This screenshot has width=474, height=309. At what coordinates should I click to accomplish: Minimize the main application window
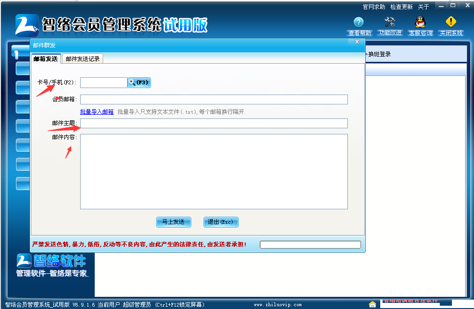click(x=441, y=6)
